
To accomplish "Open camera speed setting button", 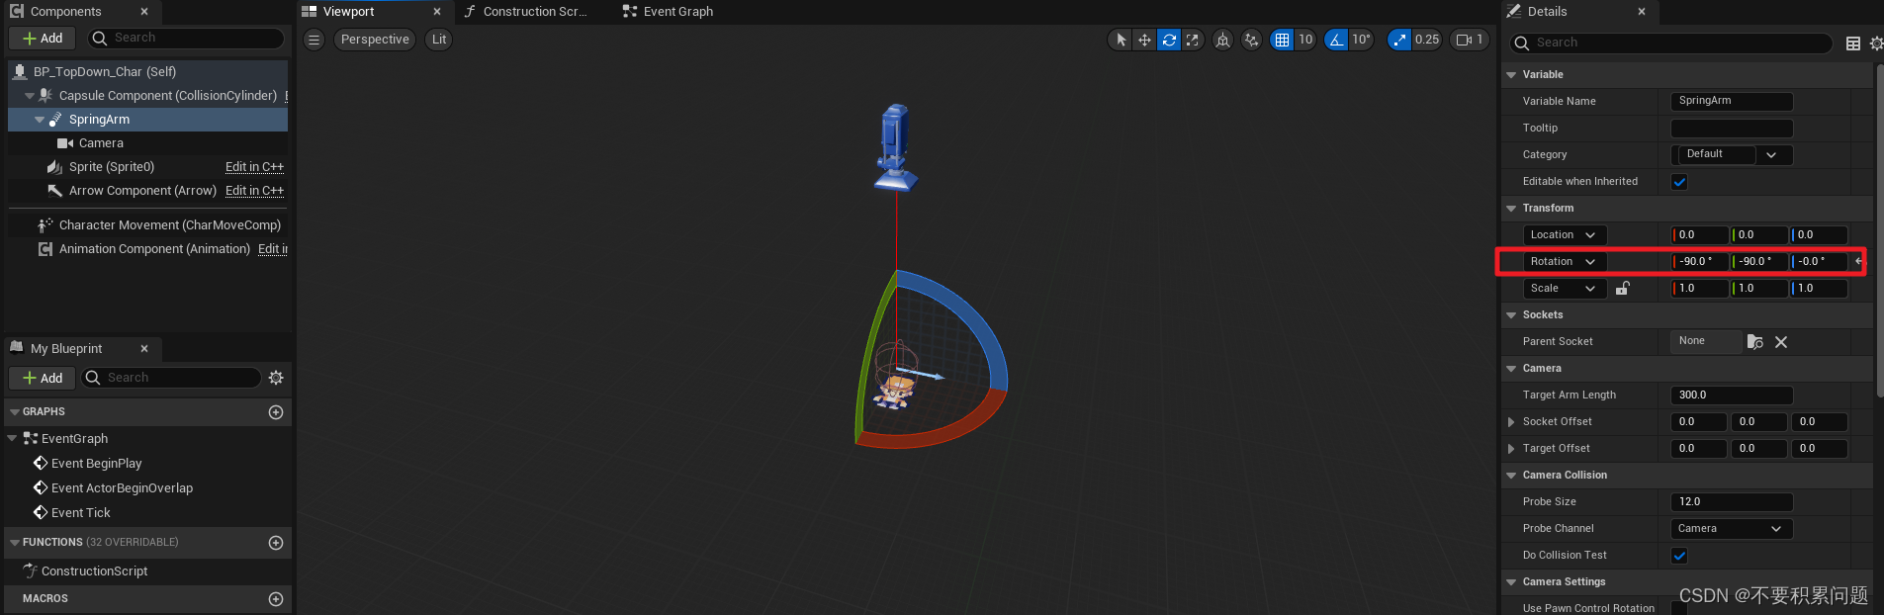I will point(1470,40).
